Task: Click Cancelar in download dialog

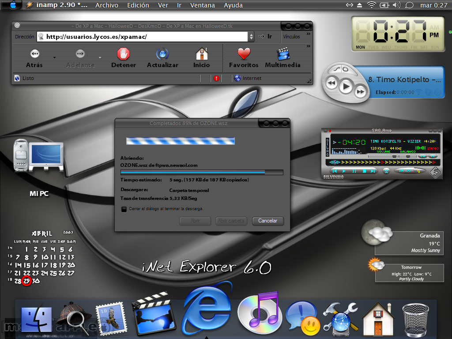Action: click(x=268, y=221)
